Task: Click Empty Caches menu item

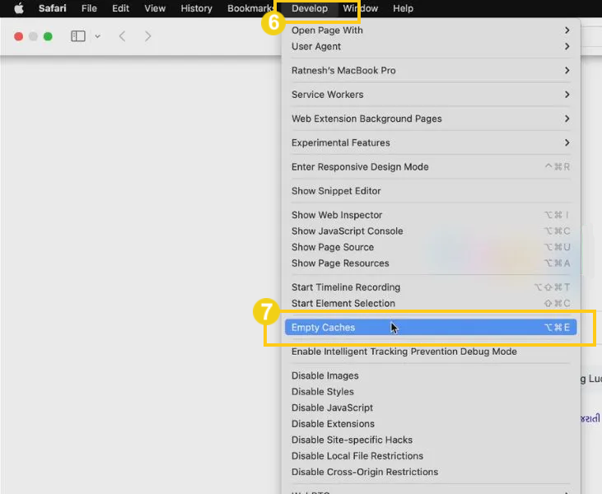Action: [431, 328]
